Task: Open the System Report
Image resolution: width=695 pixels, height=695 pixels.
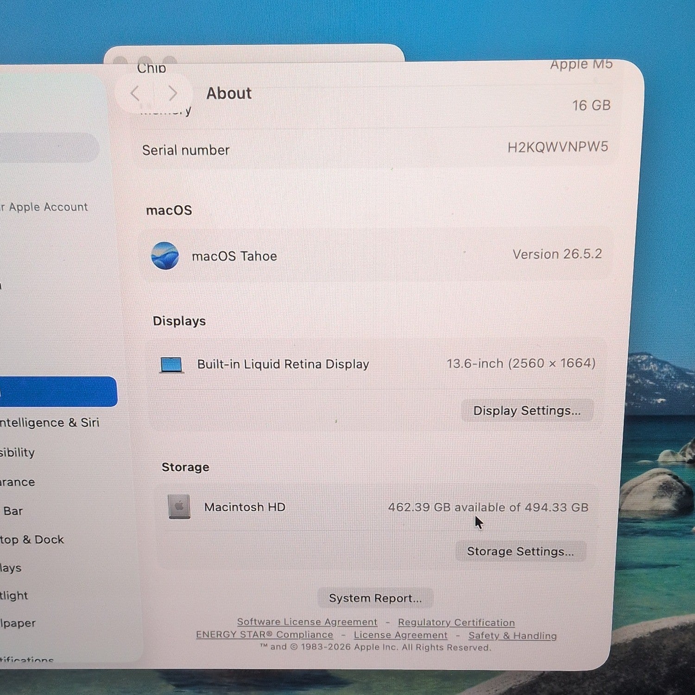Action: tap(375, 598)
